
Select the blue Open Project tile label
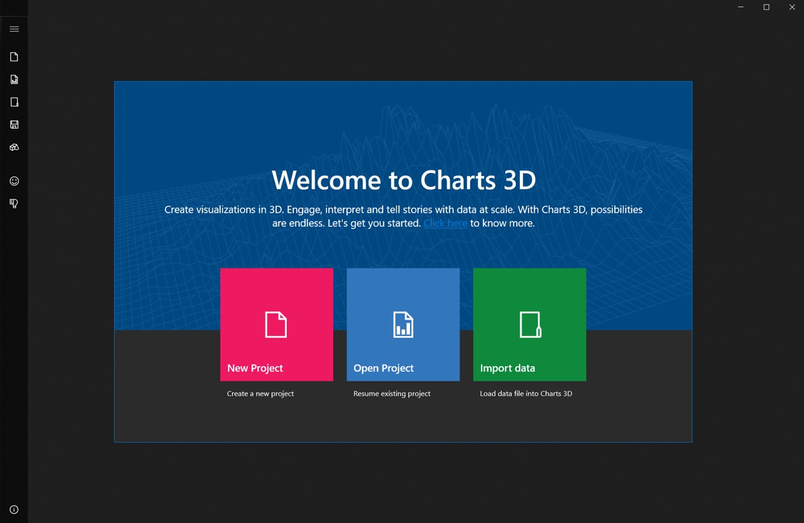point(384,368)
